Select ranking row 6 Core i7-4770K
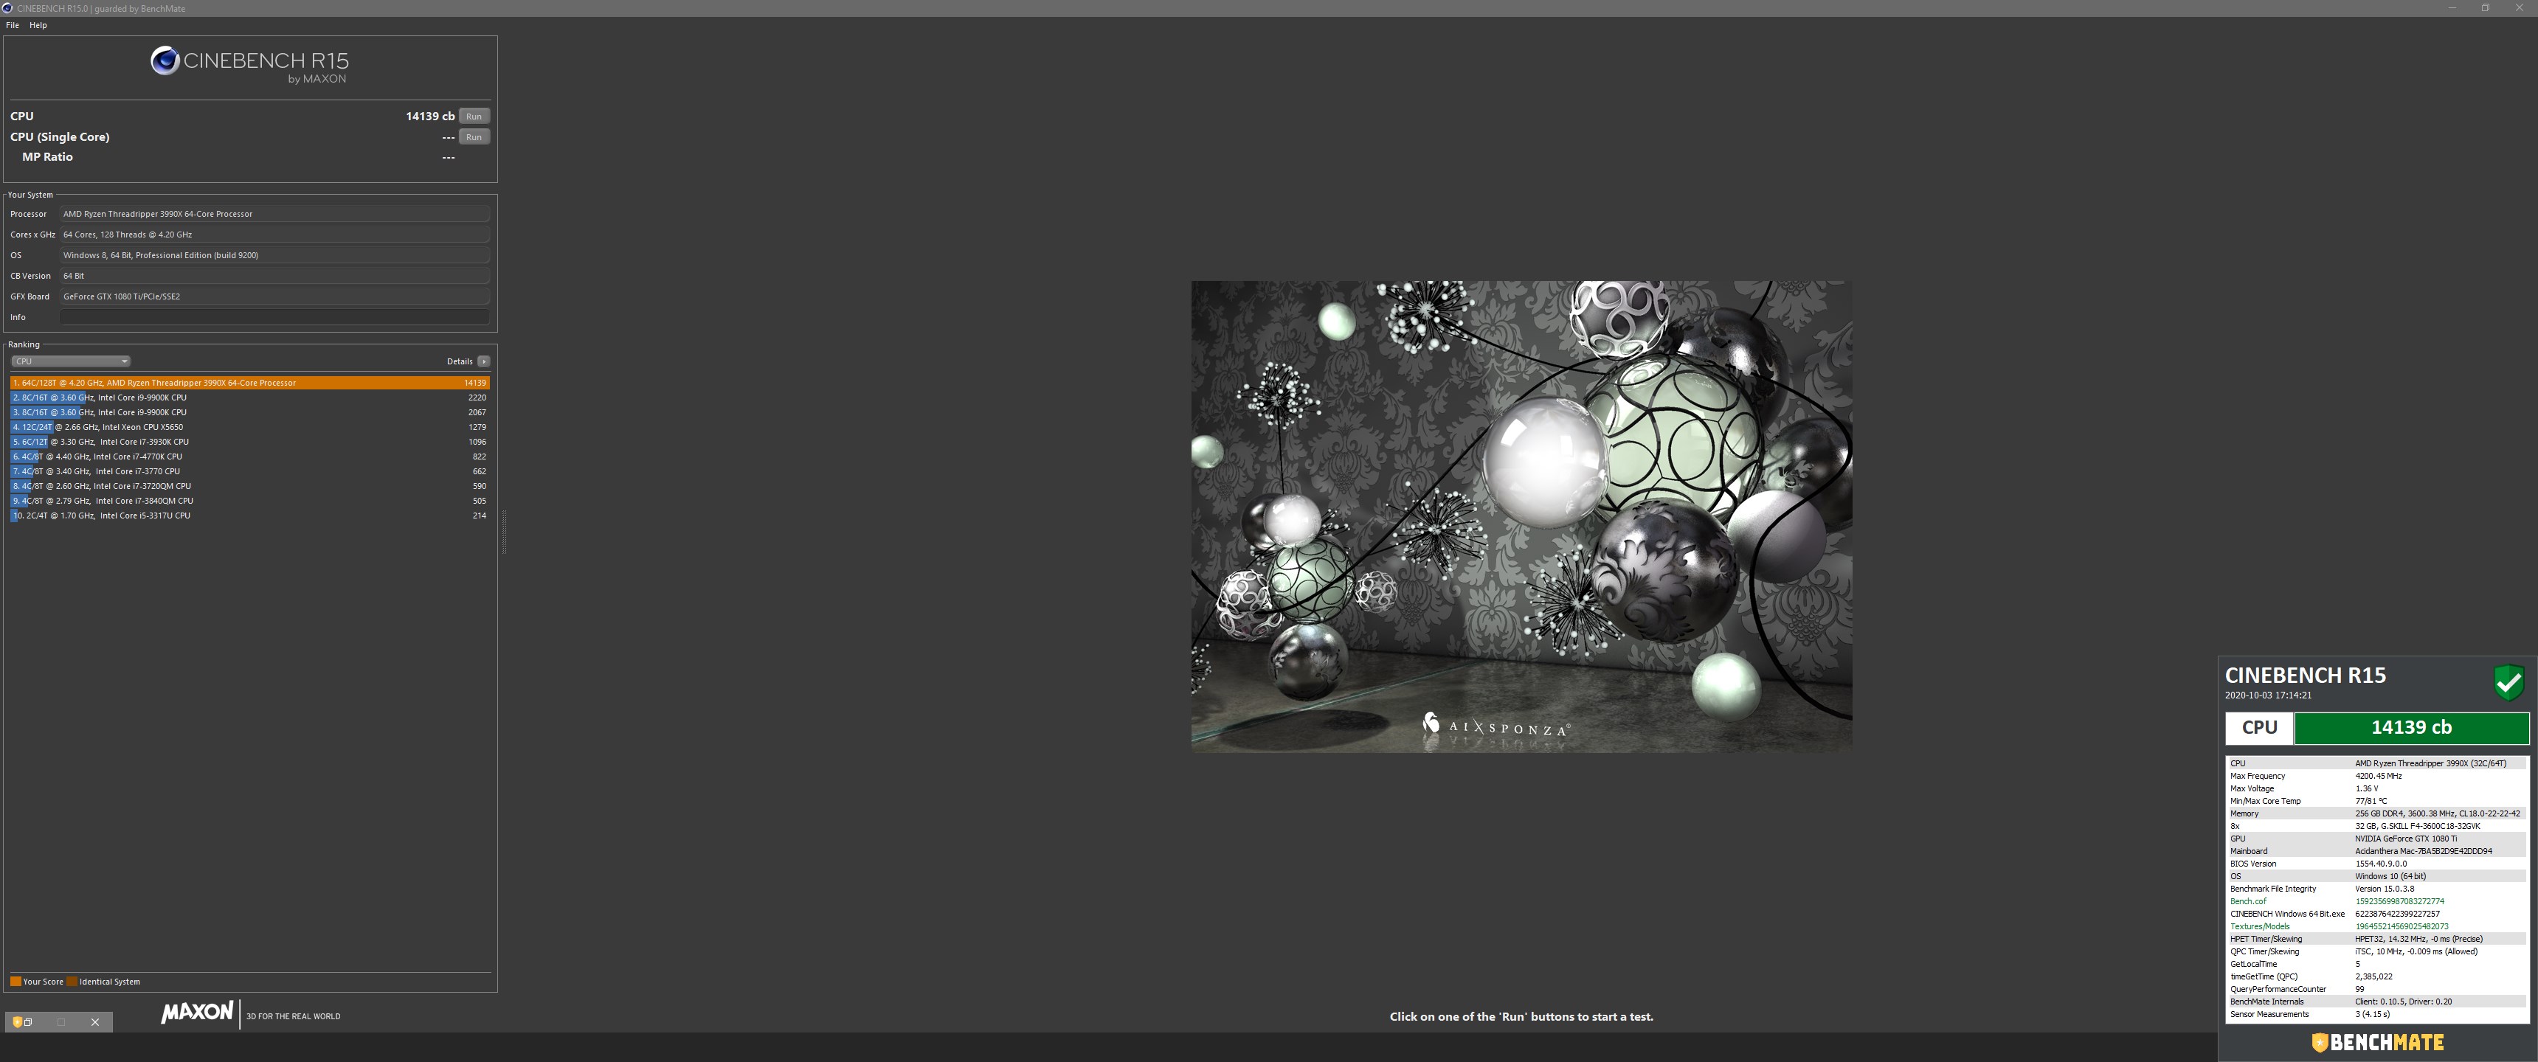 pos(250,456)
